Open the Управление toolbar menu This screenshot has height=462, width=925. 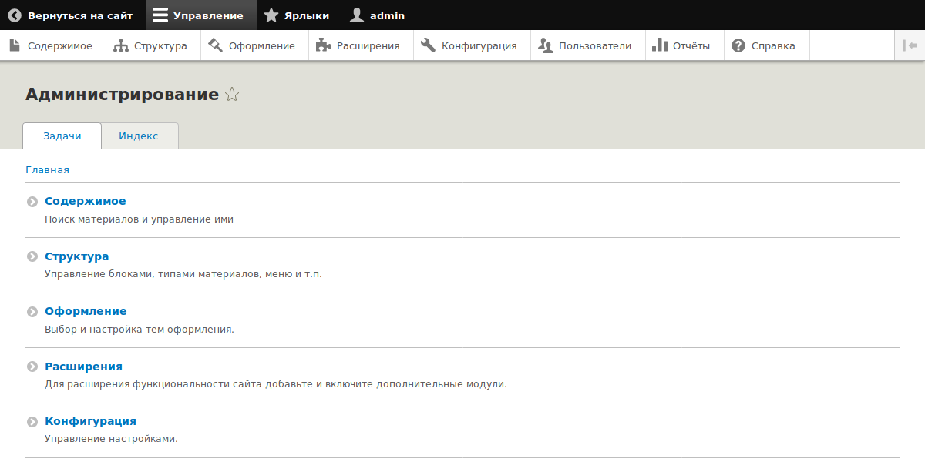tap(200, 15)
